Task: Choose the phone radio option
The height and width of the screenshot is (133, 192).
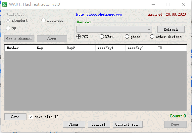Action: [127, 37]
